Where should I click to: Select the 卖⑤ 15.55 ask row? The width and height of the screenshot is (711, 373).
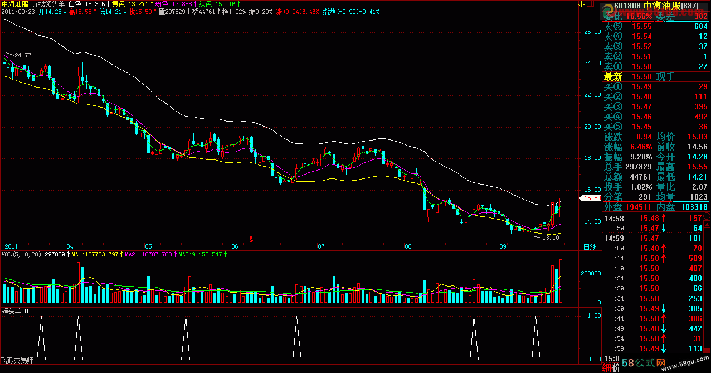(656, 26)
